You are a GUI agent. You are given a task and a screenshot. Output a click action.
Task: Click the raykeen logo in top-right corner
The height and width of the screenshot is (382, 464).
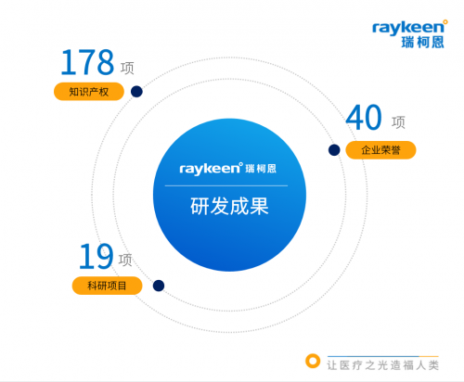[x=409, y=34]
